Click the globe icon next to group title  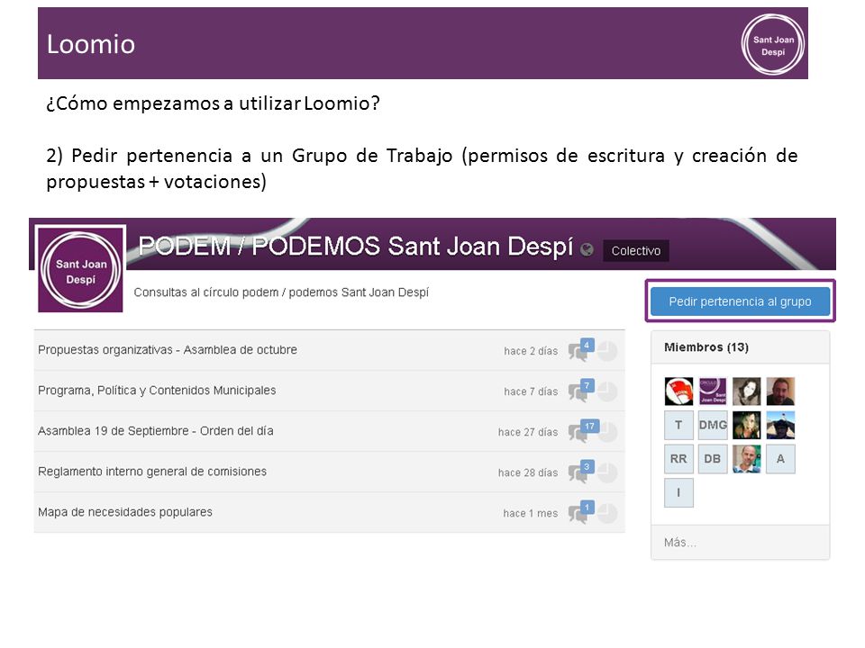[587, 249]
